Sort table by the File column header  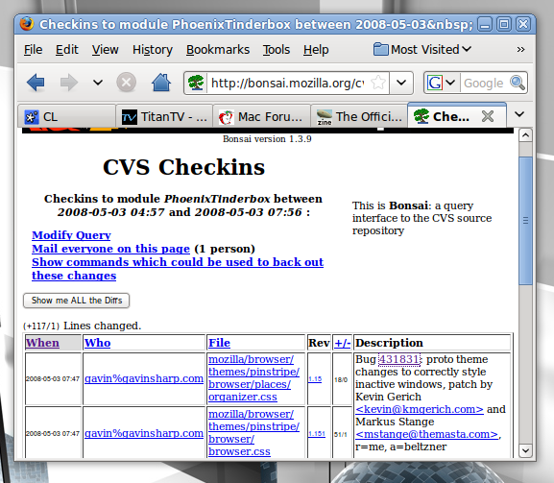219,343
